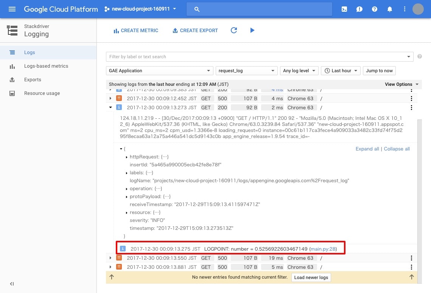Click the CREATE METRIC button
This screenshot has width=431, height=293.
coord(136,31)
